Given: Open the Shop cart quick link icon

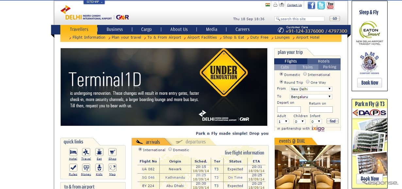Looking at the screenshot, I should (x=112, y=152).
